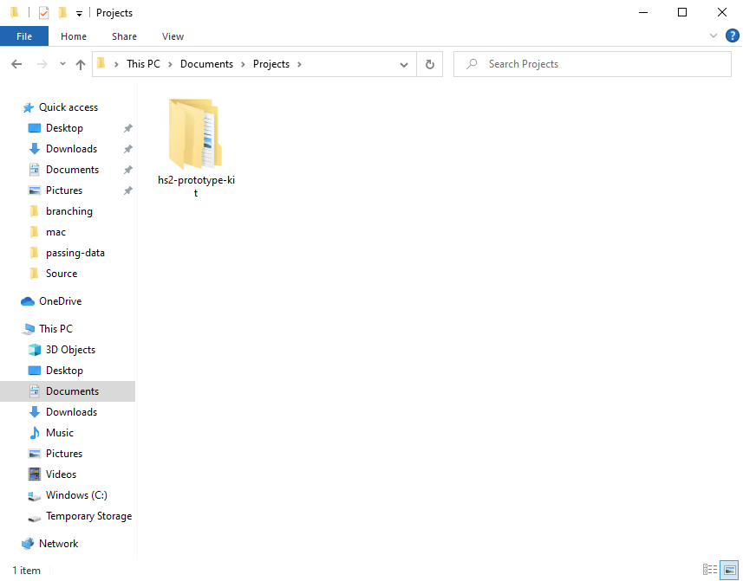This screenshot has width=743, height=581.
Task: Navigate to This PC via breadcrumb
Action: (143, 63)
